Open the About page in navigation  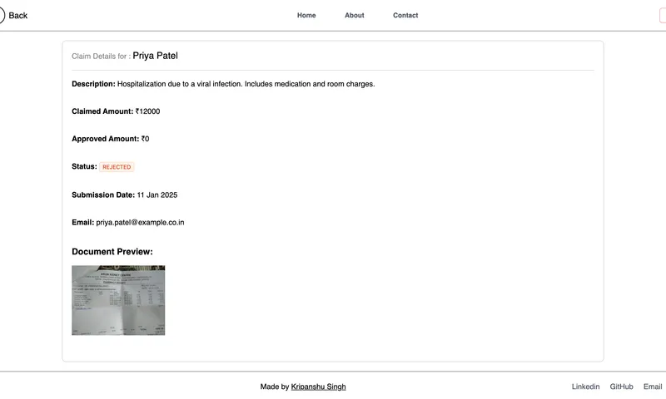click(x=355, y=15)
